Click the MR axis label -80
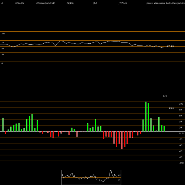Screen dimensions: 185x185 pyautogui.click(x=181, y=157)
